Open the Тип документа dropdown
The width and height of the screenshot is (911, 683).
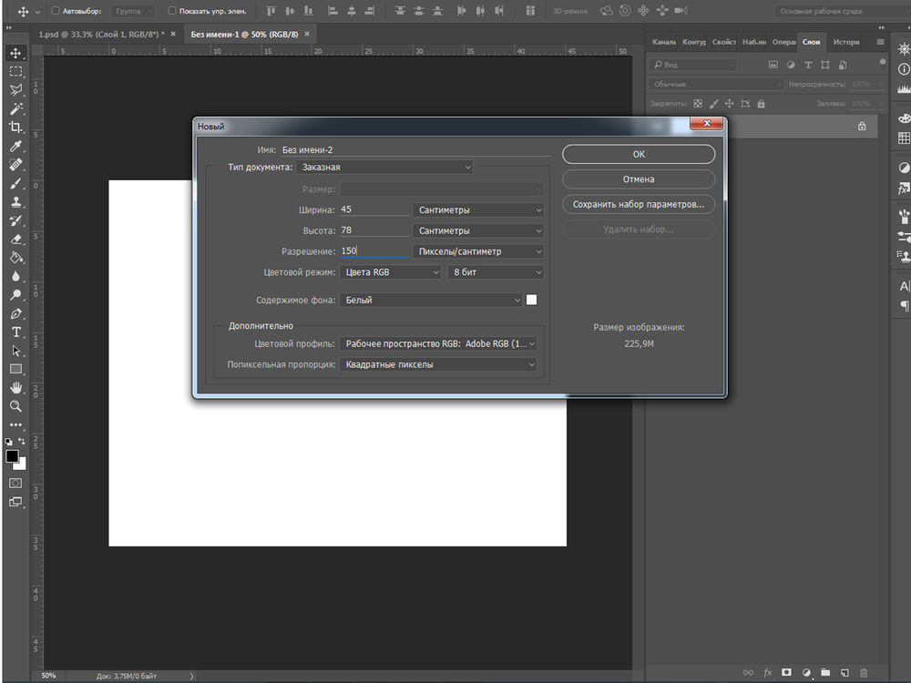[x=384, y=168]
